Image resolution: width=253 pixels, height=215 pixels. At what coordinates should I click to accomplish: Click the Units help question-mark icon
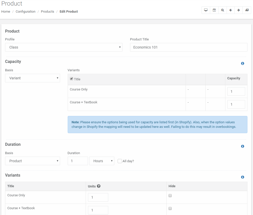99,186
